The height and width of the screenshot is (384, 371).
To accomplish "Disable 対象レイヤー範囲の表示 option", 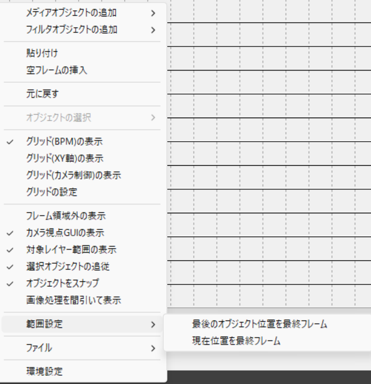I will [71, 250].
